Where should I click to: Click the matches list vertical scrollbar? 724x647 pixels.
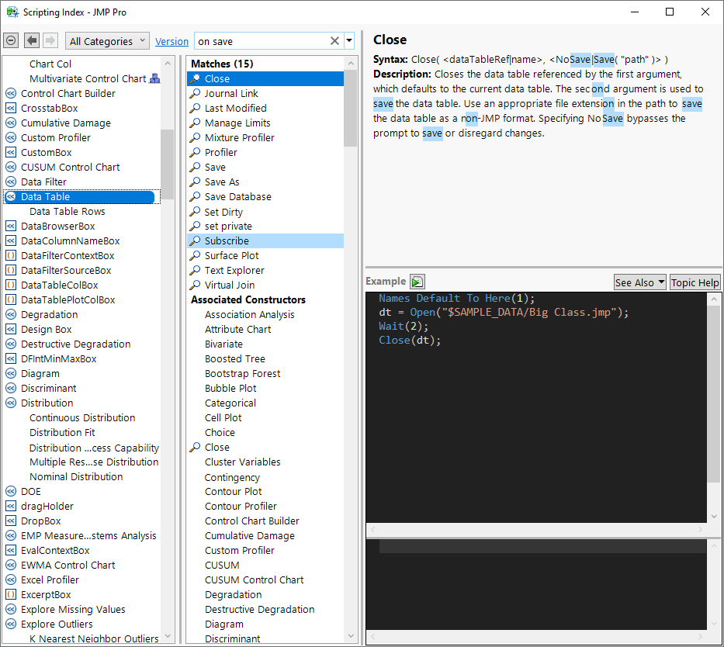[x=350, y=109]
